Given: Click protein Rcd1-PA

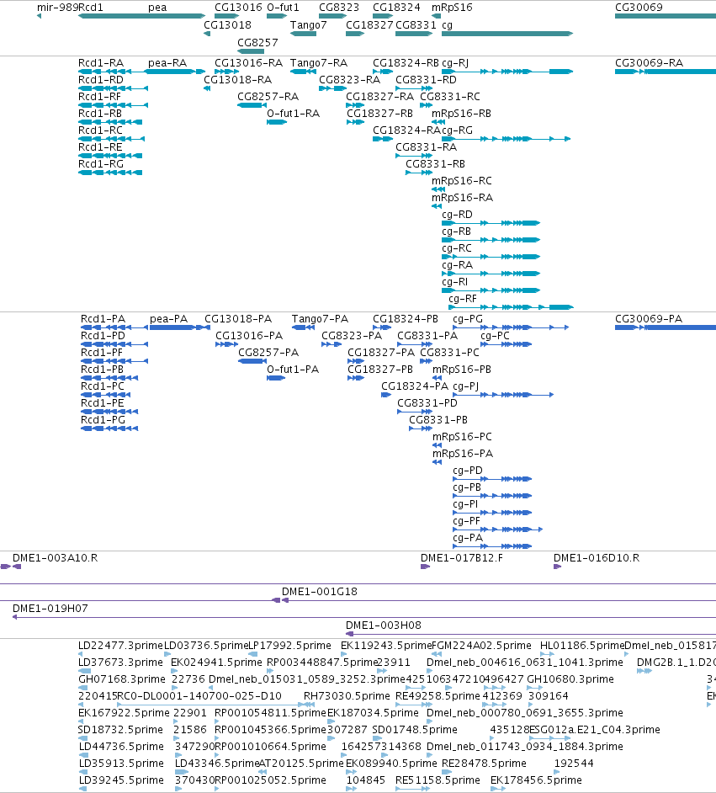Looking at the screenshot, I should point(103,319).
